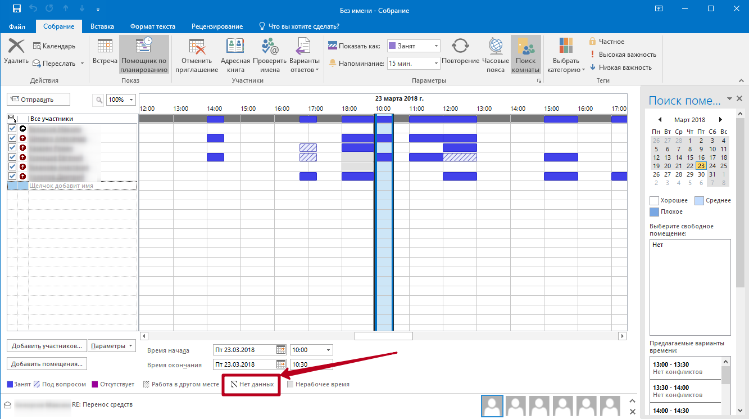Image resolution: width=749 pixels, height=419 pixels.
Task: Click the Переслать forward icon
Action: click(x=36, y=63)
